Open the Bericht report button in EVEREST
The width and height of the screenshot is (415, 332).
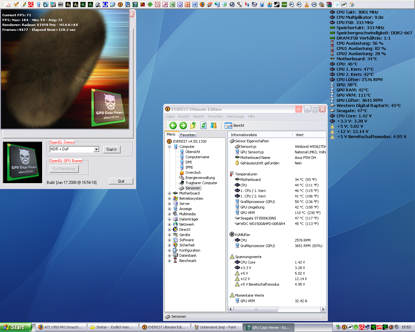click(234, 125)
